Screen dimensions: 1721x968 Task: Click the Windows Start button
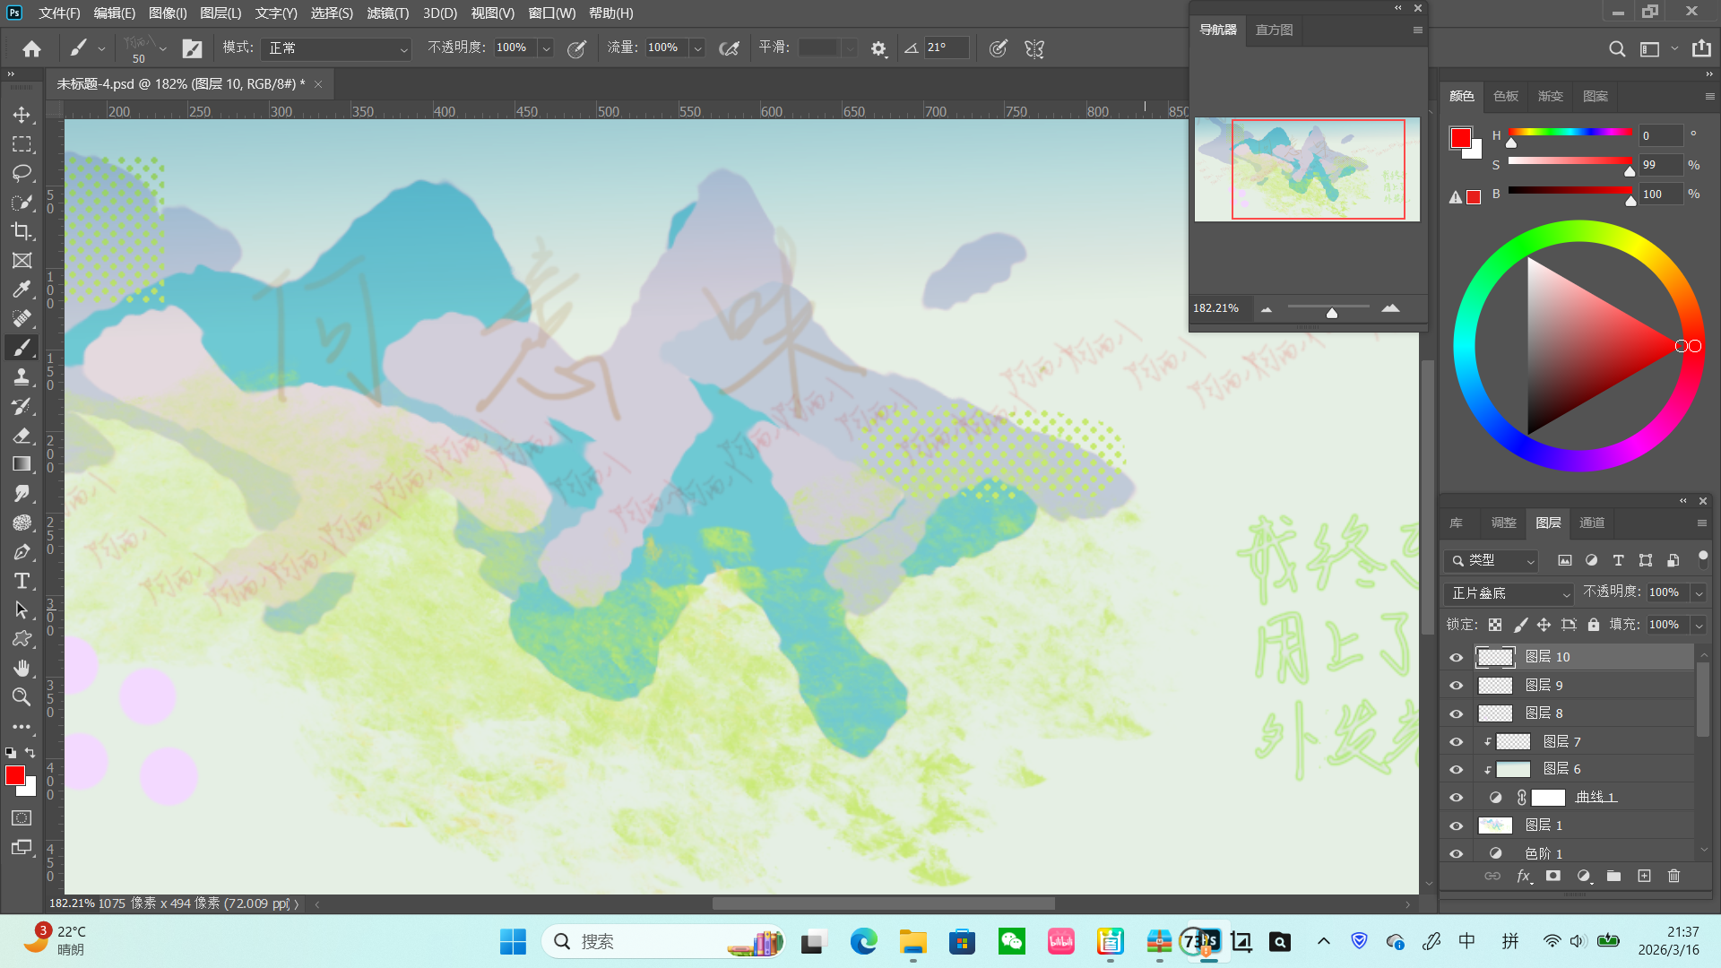[513, 941]
